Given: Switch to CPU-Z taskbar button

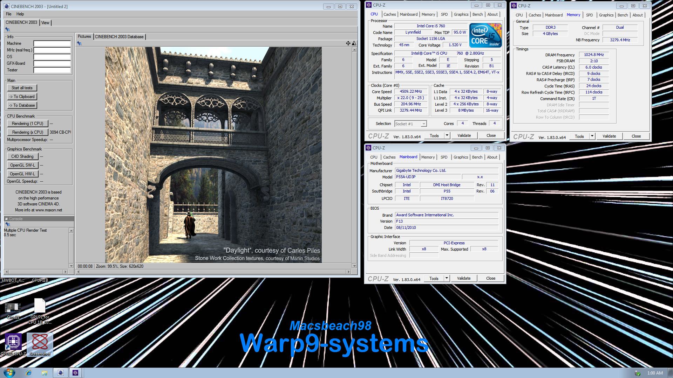Looking at the screenshot, I should coord(75,373).
